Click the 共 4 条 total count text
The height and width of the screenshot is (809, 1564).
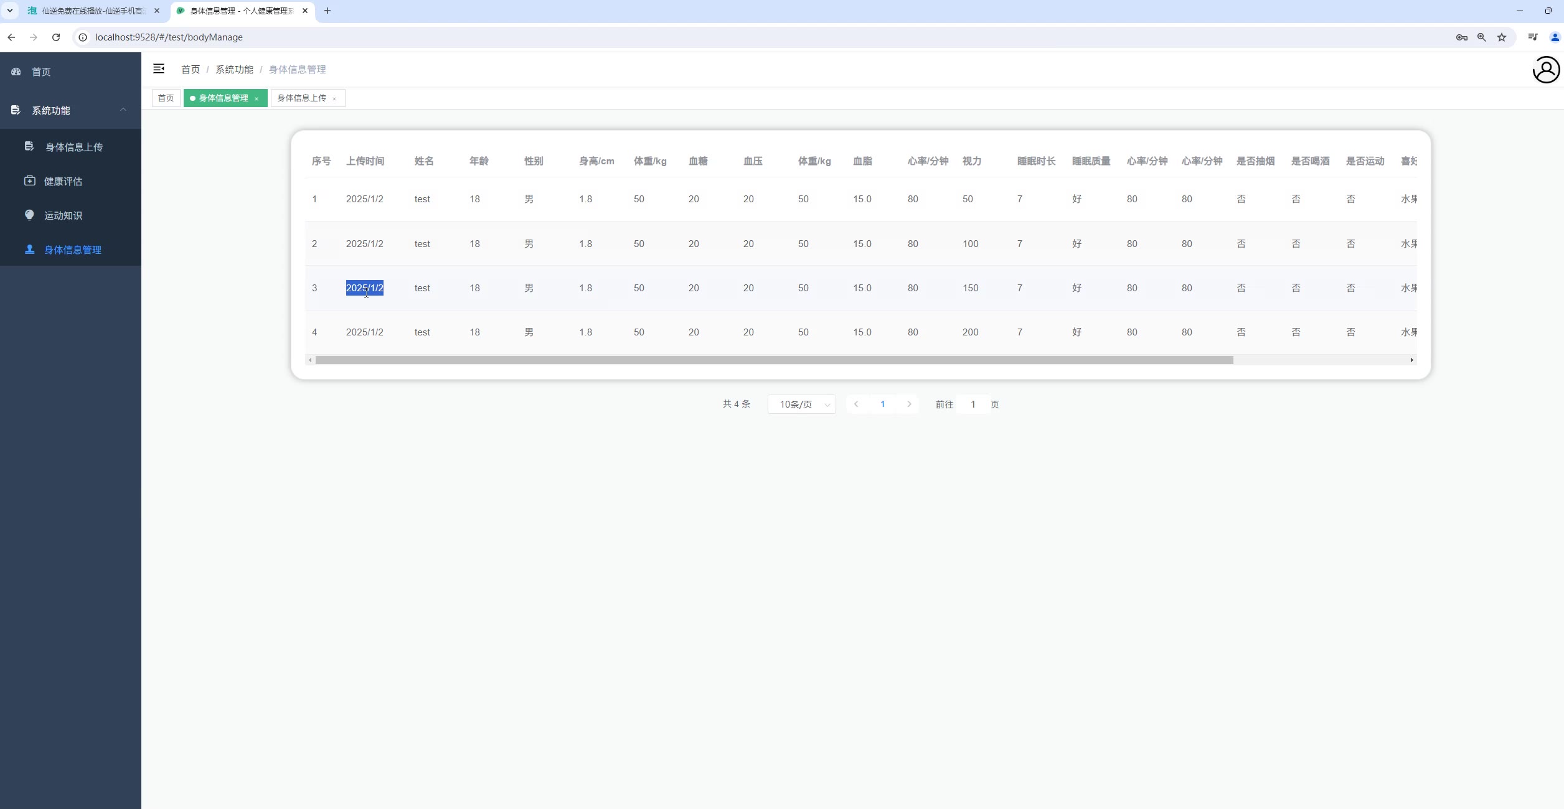click(737, 404)
